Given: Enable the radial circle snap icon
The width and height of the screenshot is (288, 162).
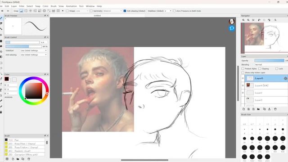Looking at the screenshot, I should (x=44, y=11).
